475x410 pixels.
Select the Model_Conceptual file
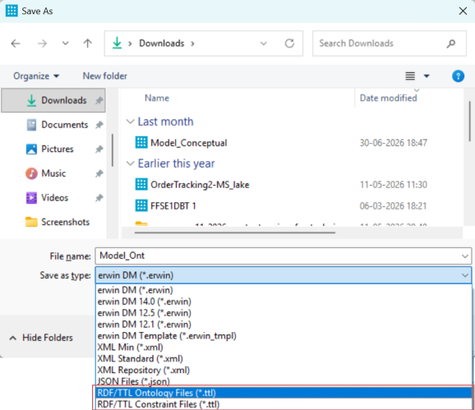189,143
